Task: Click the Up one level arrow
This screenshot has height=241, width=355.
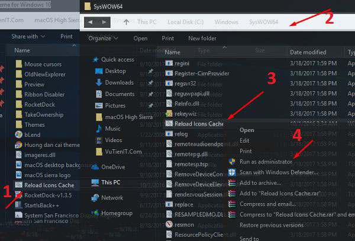Action: (x=127, y=22)
